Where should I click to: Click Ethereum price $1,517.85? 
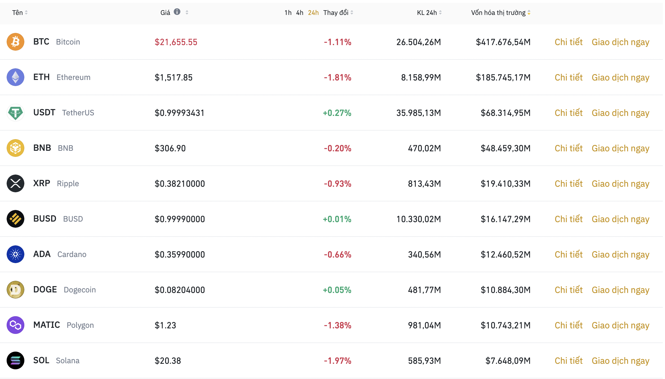click(173, 77)
